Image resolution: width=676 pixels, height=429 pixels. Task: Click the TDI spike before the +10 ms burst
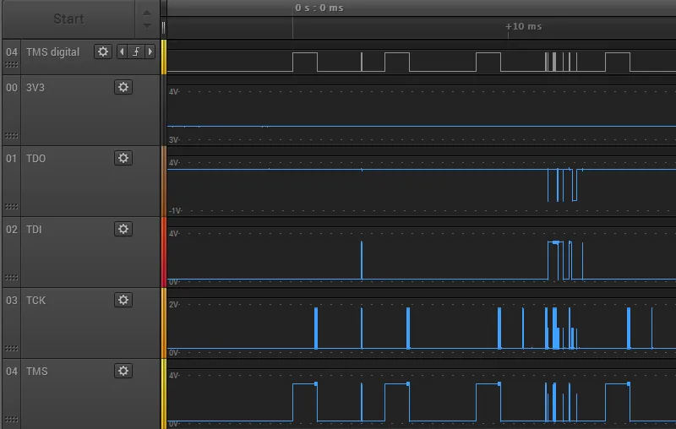tap(362, 261)
